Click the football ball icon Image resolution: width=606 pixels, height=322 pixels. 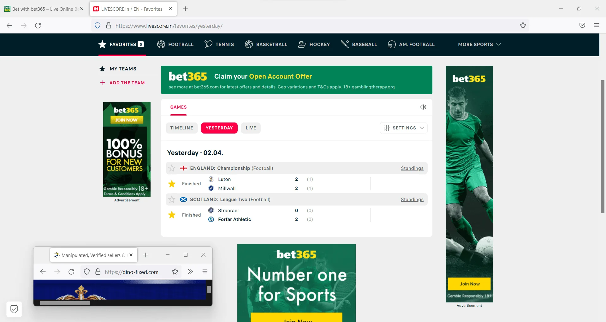(161, 45)
